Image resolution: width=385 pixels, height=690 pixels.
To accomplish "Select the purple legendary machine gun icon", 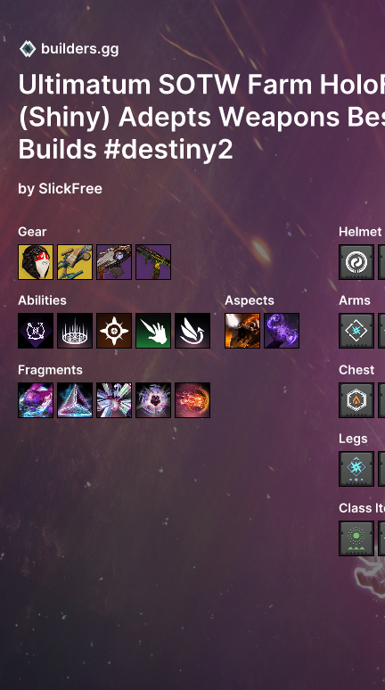I will coord(114,262).
